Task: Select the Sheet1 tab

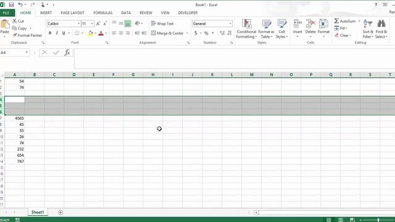Action: 38,212
